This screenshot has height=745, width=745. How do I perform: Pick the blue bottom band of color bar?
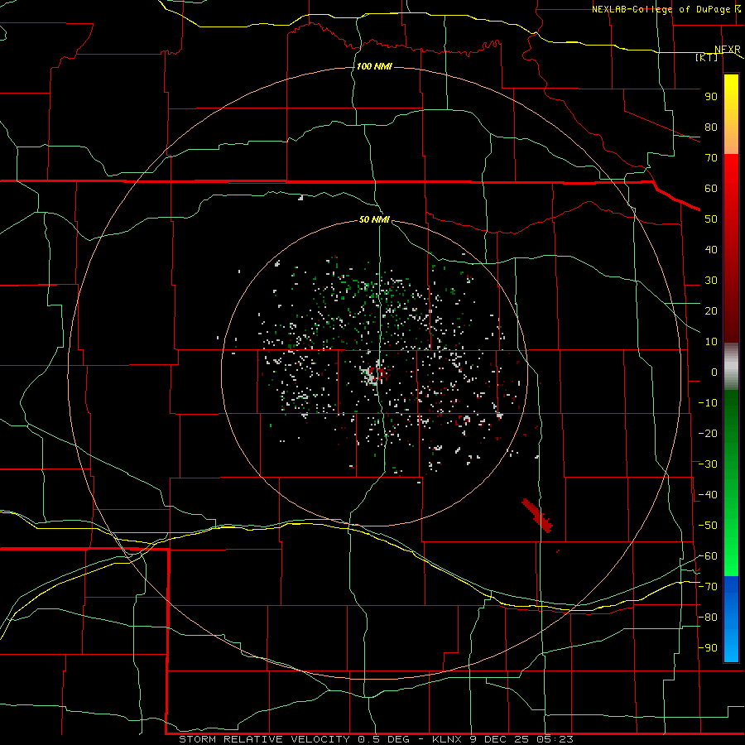click(731, 619)
